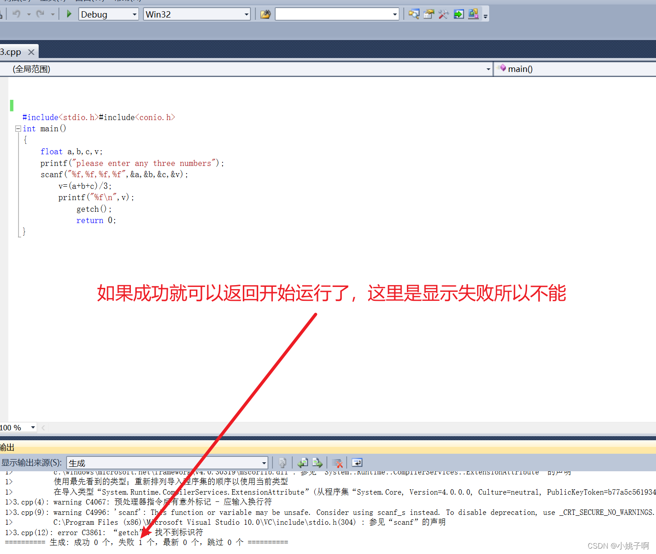This screenshot has height=554, width=656.
Task: Jump to next message in output panel
Action: [x=317, y=462]
